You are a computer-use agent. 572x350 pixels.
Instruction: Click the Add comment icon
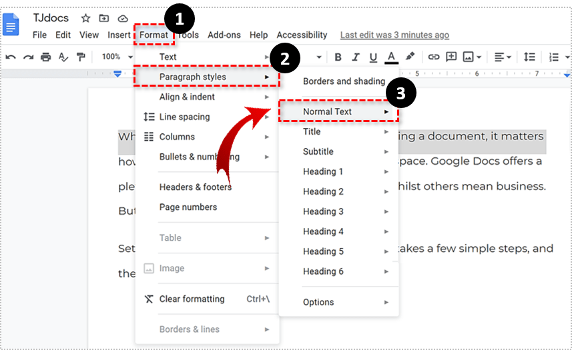click(451, 57)
